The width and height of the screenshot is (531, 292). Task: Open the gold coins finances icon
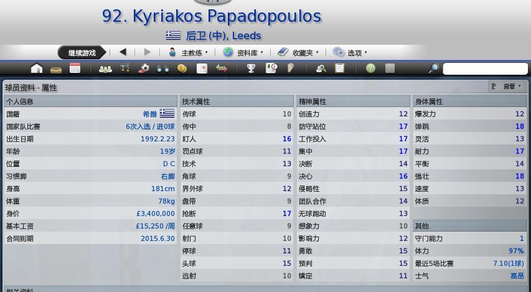click(182, 68)
